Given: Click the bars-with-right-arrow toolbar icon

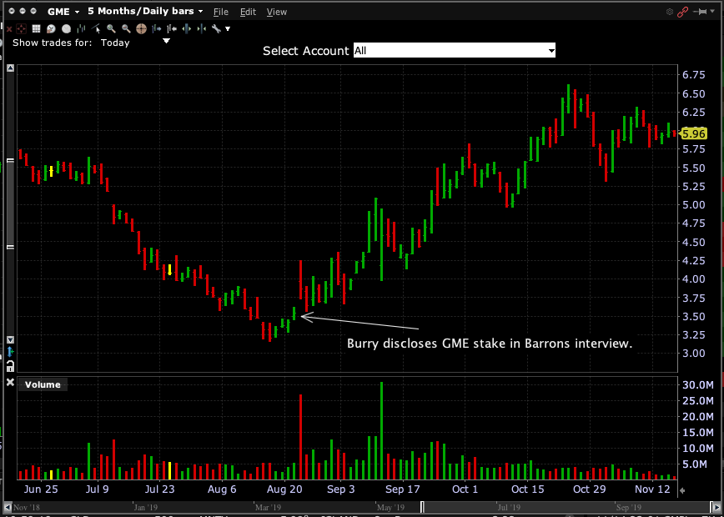Looking at the screenshot, I should [157, 29].
